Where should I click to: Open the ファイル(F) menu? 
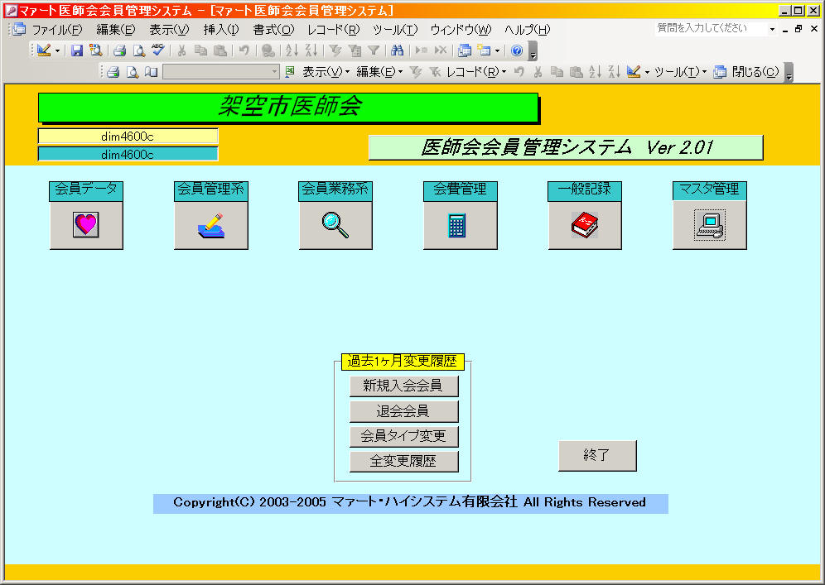pos(57,30)
